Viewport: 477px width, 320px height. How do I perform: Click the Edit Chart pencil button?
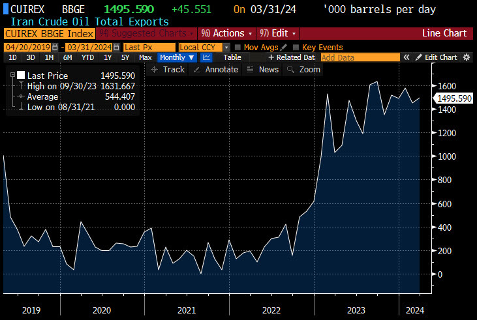(x=437, y=57)
